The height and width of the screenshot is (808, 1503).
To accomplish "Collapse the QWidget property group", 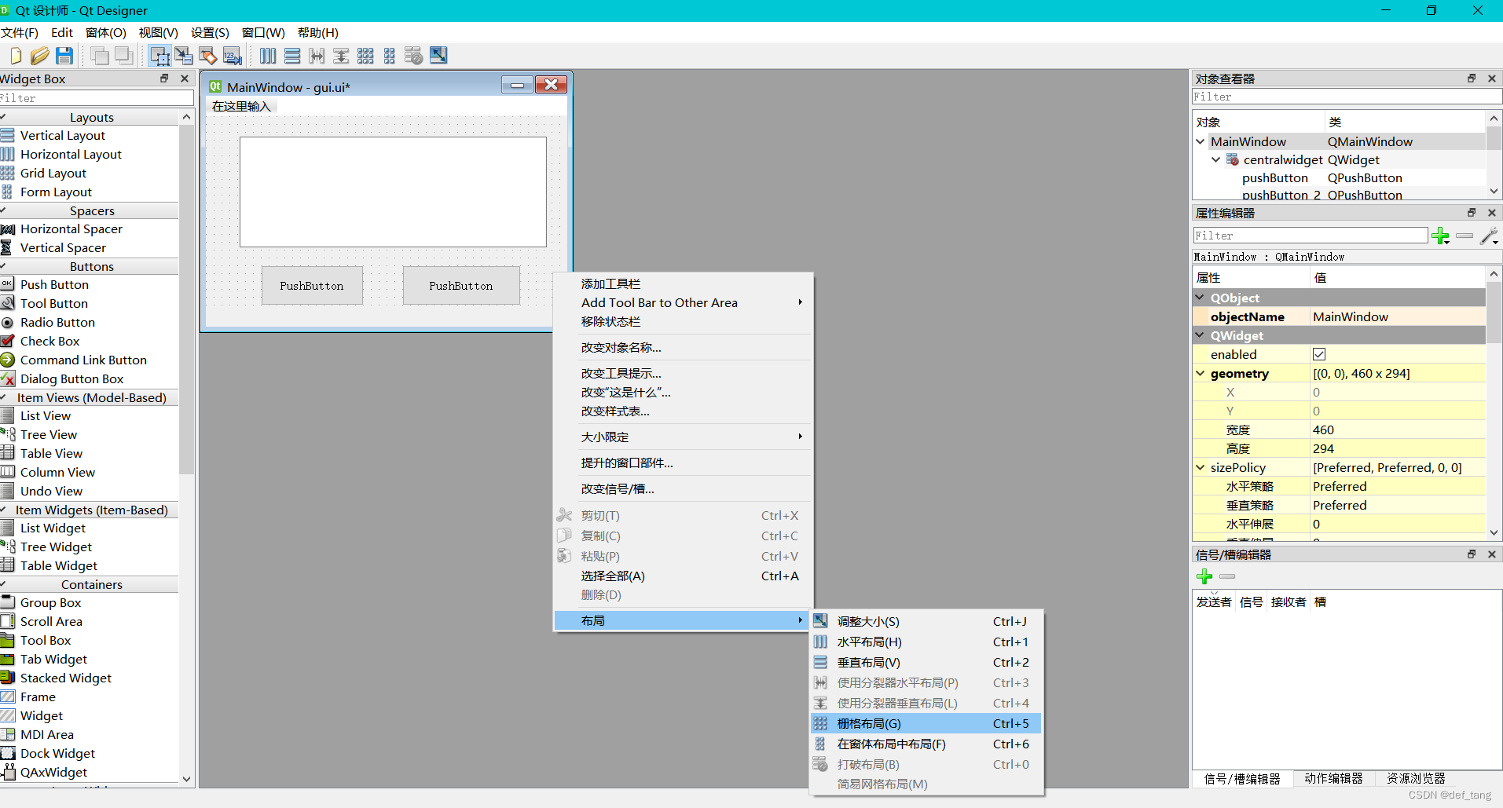I will (1201, 335).
